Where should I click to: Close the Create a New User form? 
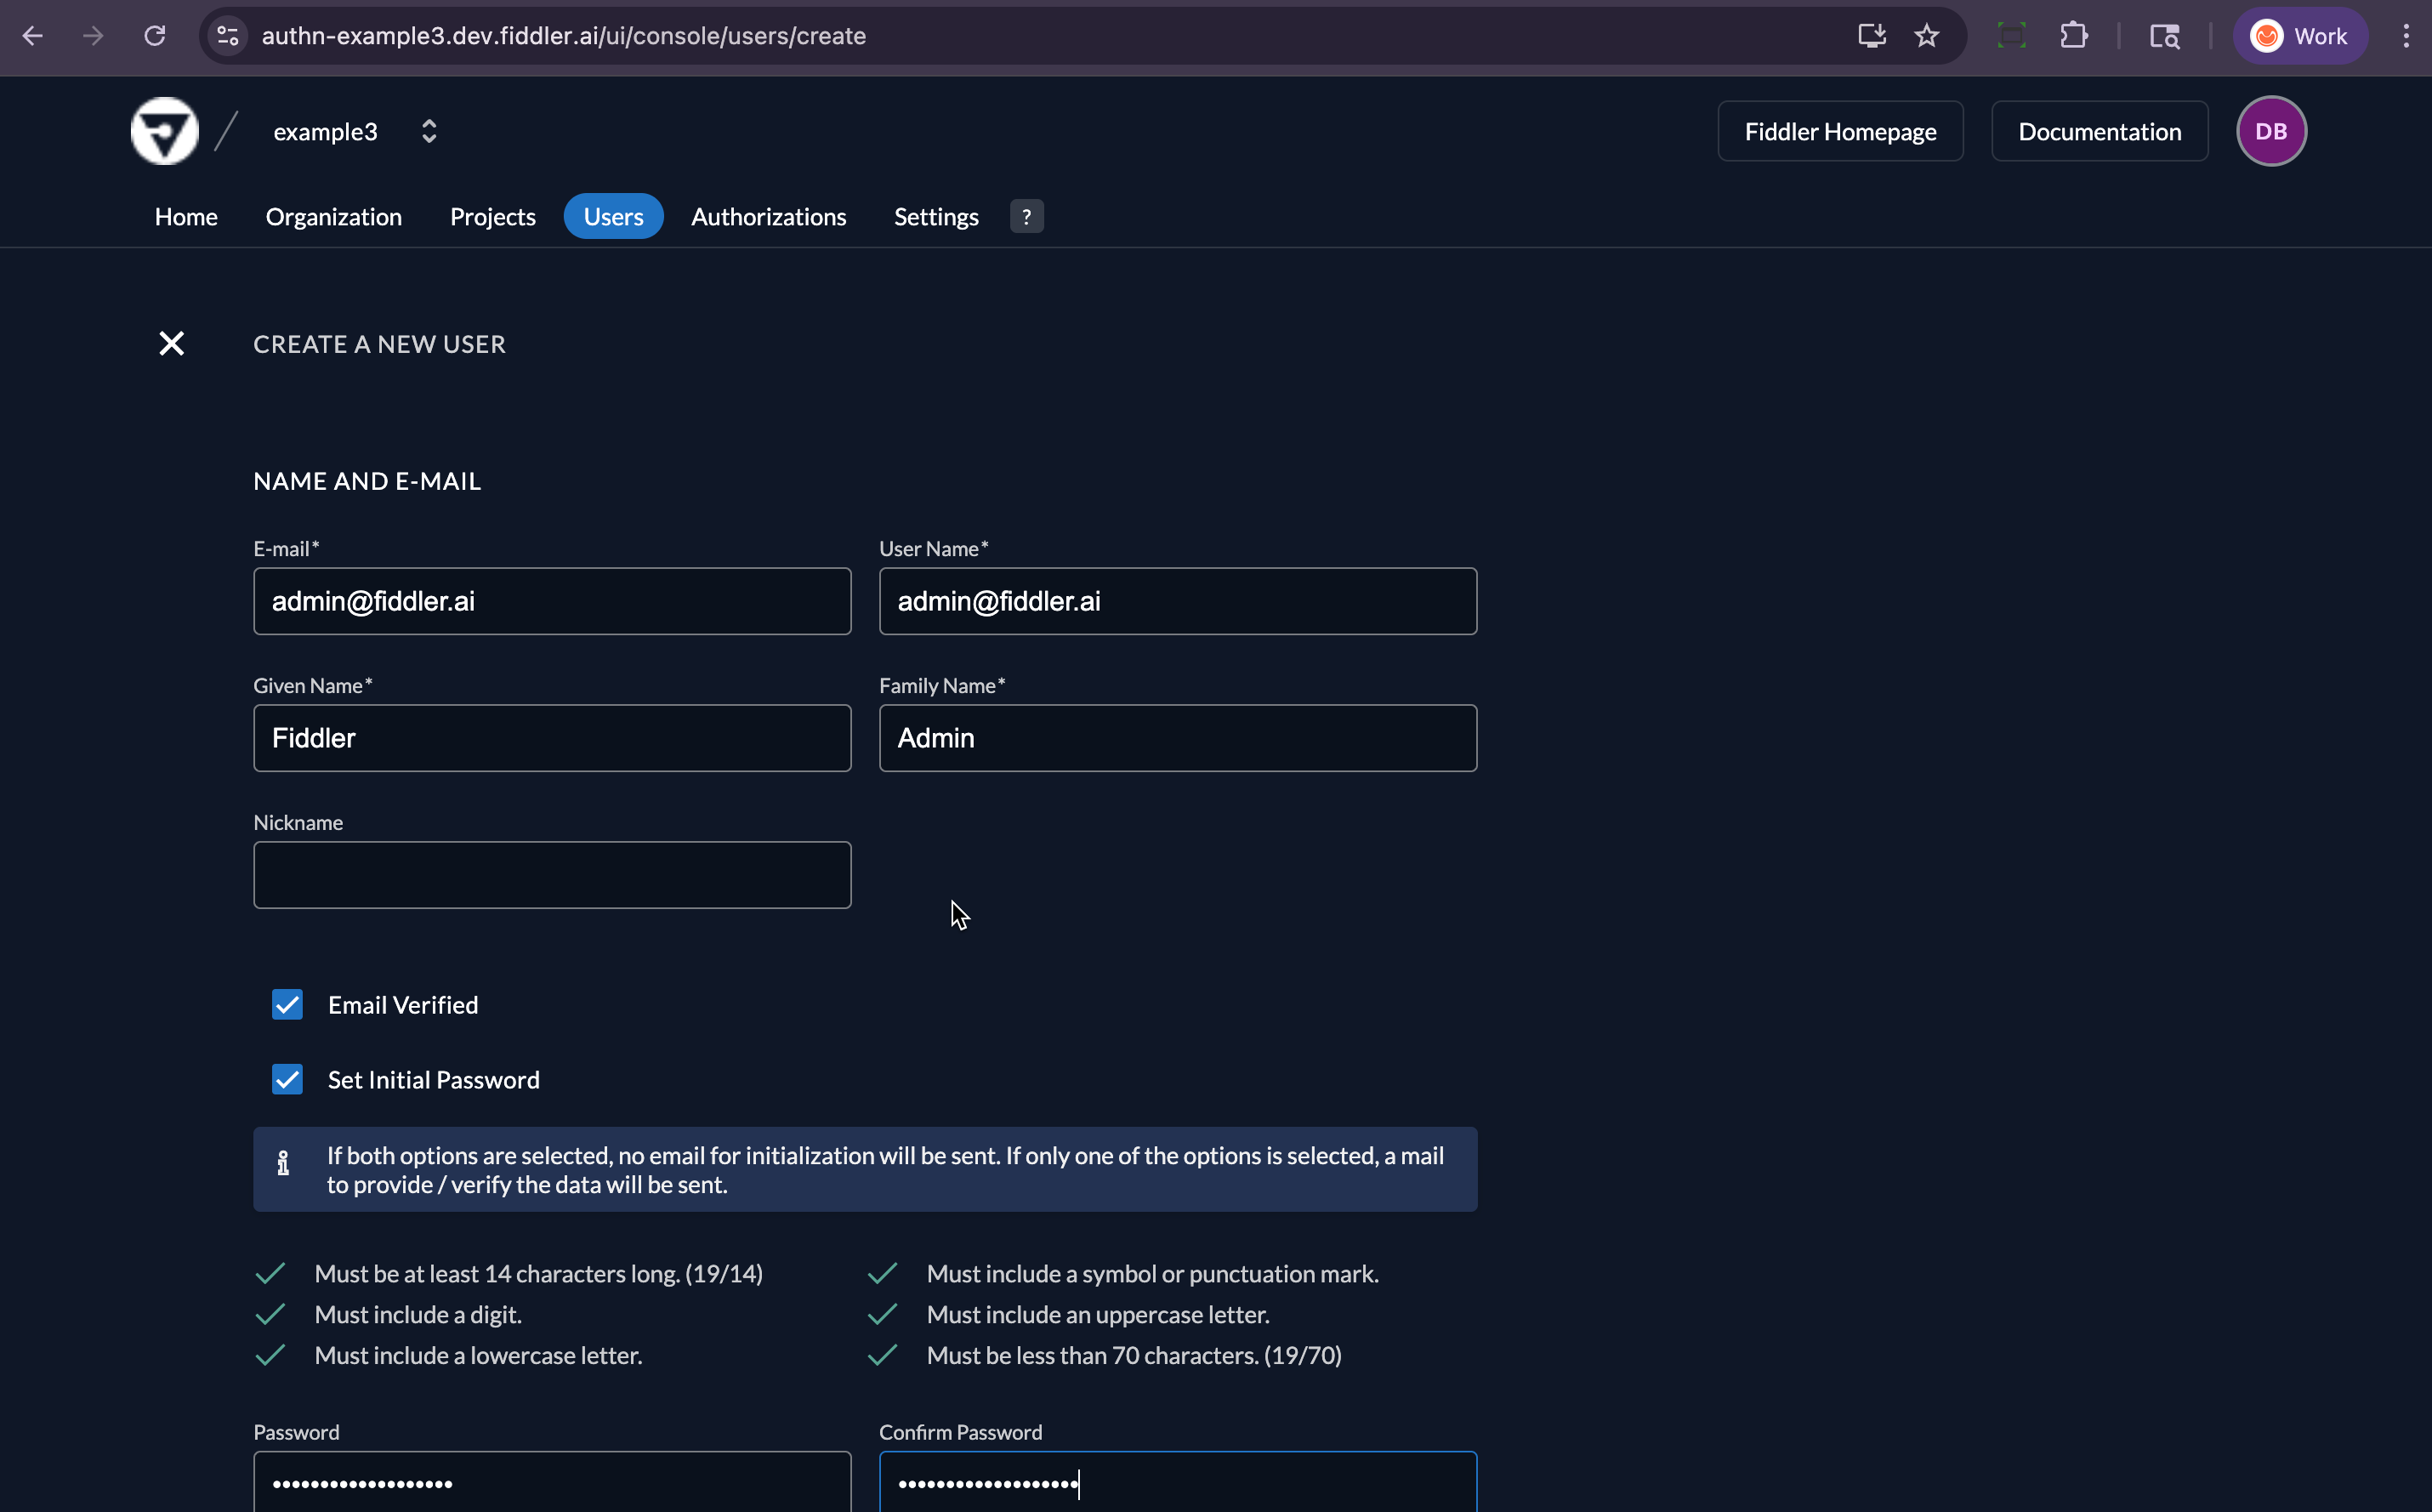(171, 343)
